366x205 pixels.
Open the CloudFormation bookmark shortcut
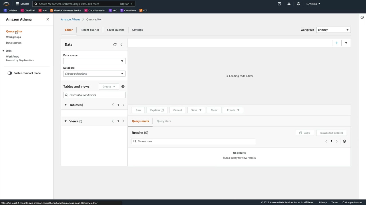[x=95, y=11]
